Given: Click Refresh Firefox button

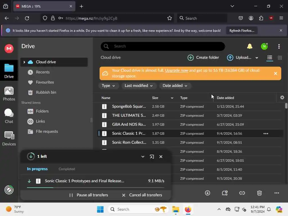Looking at the screenshot, I should pyautogui.click(x=242, y=30).
